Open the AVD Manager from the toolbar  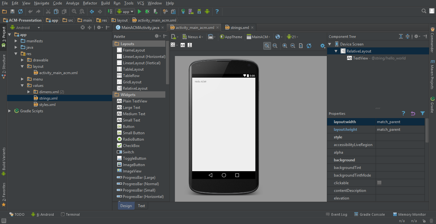tap(191, 11)
